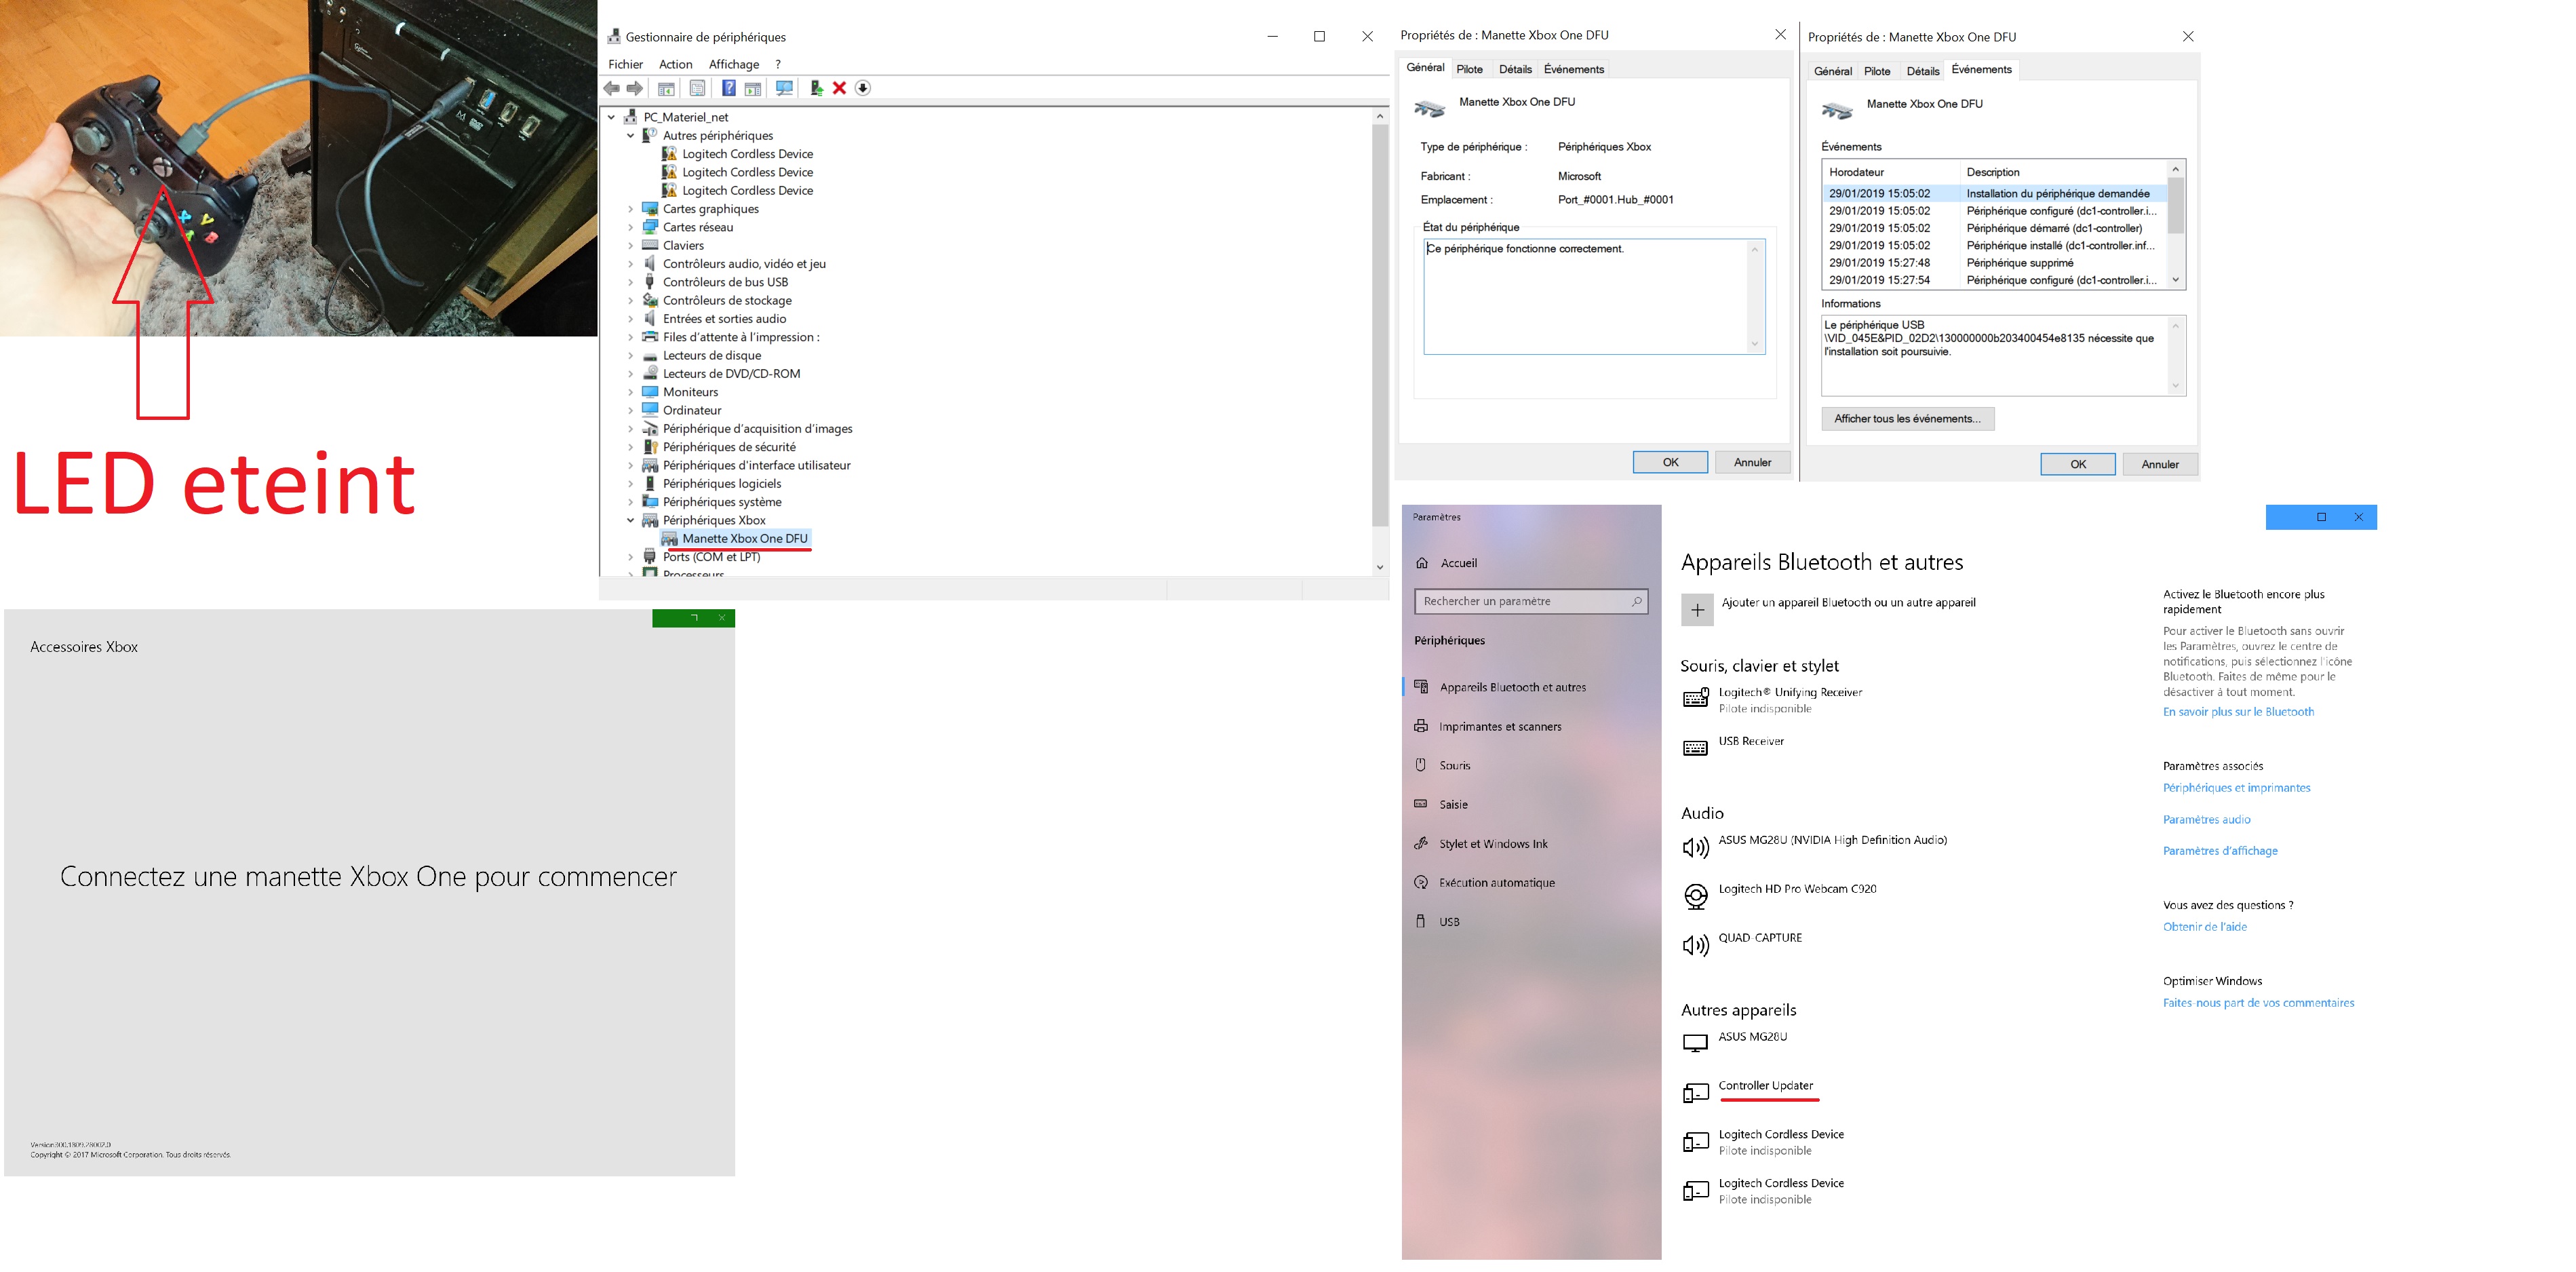Image resolution: width=2576 pixels, height=1272 pixels.
Task: Expand the Moniteurs category
Action: tap(630, 392)
